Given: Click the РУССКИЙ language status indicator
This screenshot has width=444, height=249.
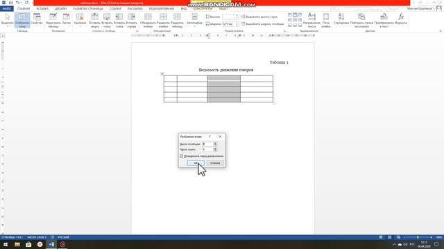Looking at the screenshot, I should (x=63, y=237).
